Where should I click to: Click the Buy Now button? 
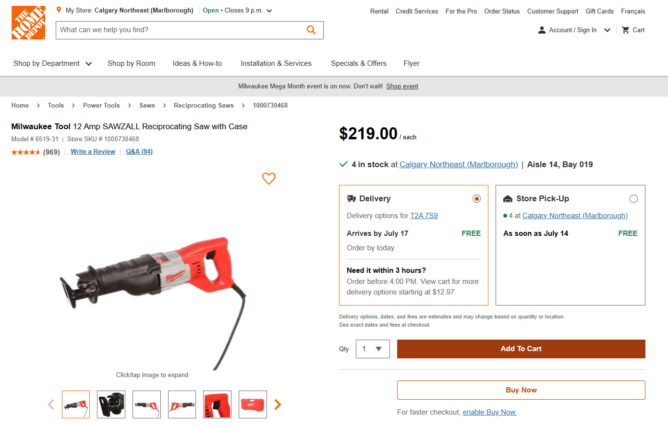[x=521, y=390]
